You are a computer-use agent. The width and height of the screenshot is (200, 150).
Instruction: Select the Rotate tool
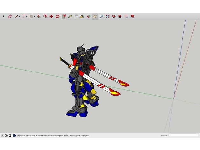pyautogui.click(x=57, y=16)
